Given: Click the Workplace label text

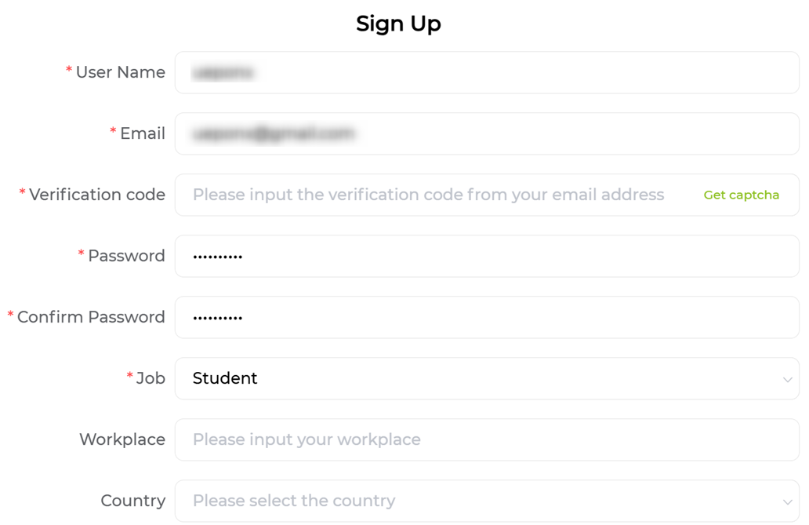Looking at the screenshot, I should (122, 439).
